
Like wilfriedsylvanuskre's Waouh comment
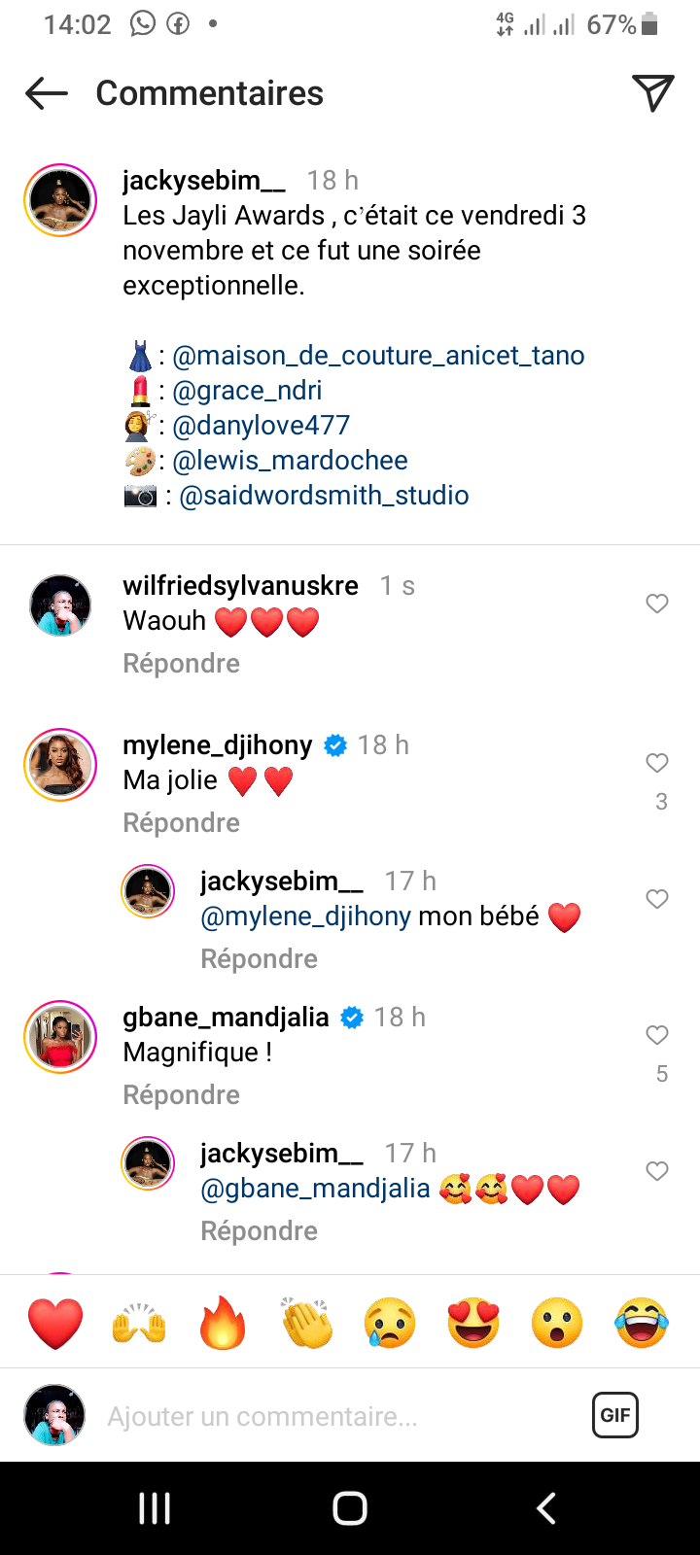click(x=657, y=604)
